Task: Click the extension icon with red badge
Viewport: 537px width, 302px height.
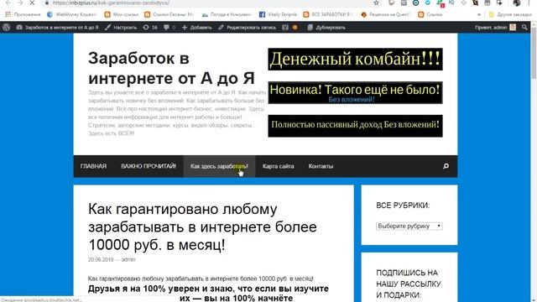Action: (440, 3)
